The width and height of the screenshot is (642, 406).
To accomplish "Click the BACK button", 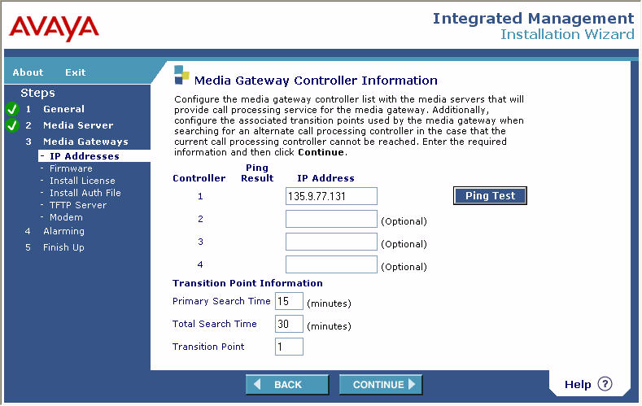I will click(x=287, y=385).
